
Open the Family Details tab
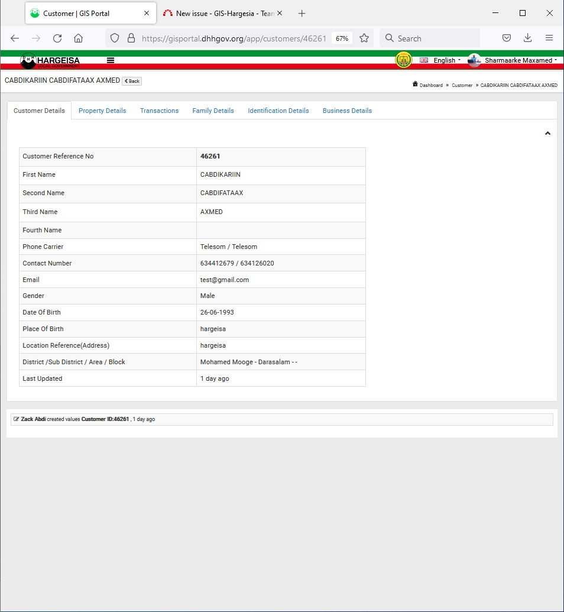tap(213, 111)
